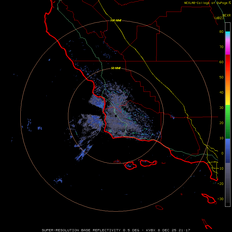This screenshot has width=232, height=232.
Task: Click the cyan top of the color bar
Action: [228, 34]
